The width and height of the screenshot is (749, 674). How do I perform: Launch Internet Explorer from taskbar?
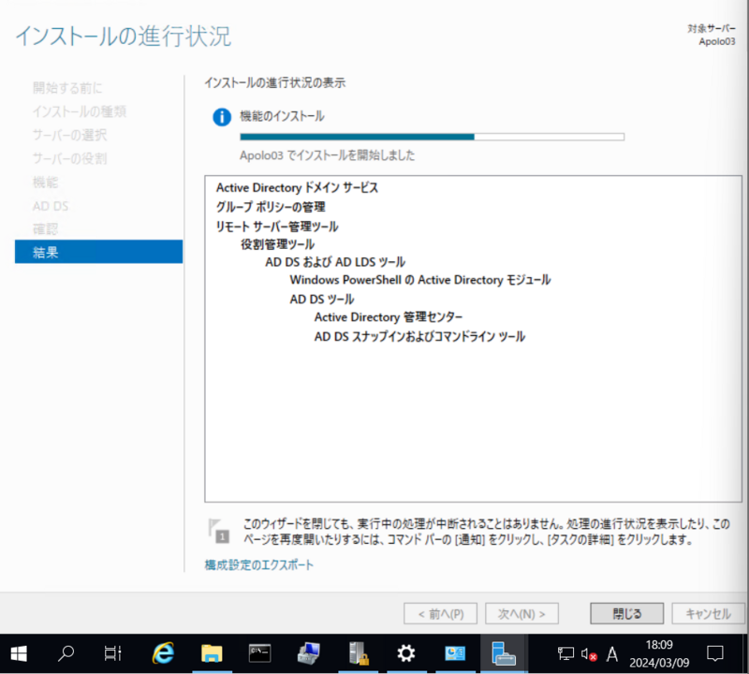click(163, 653)
